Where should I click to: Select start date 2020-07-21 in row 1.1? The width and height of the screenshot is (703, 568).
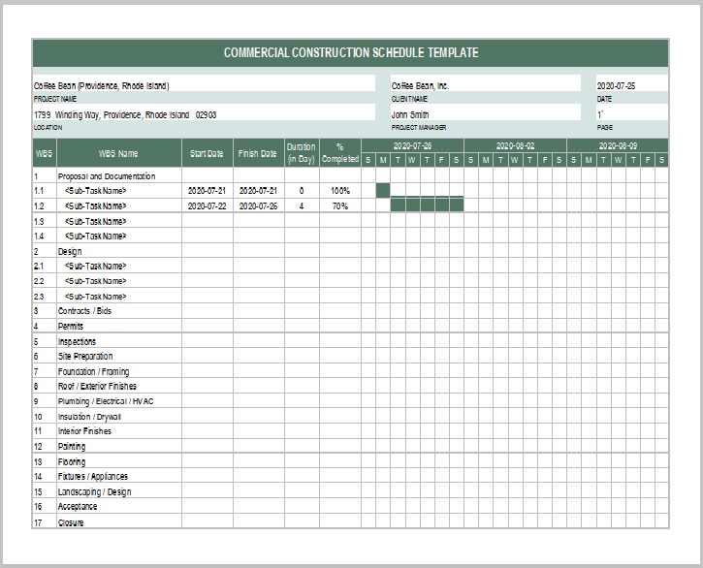207,191
